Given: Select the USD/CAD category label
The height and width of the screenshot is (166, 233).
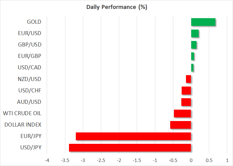Looking at the screenshot, I should [x=30, y=67].
